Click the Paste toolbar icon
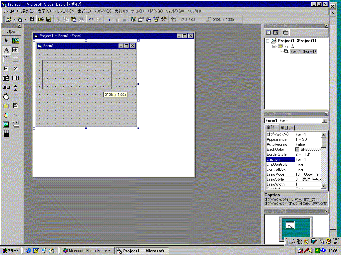This screenshot has width=341, height=255. pyautogui.click(x=74, y=20)
